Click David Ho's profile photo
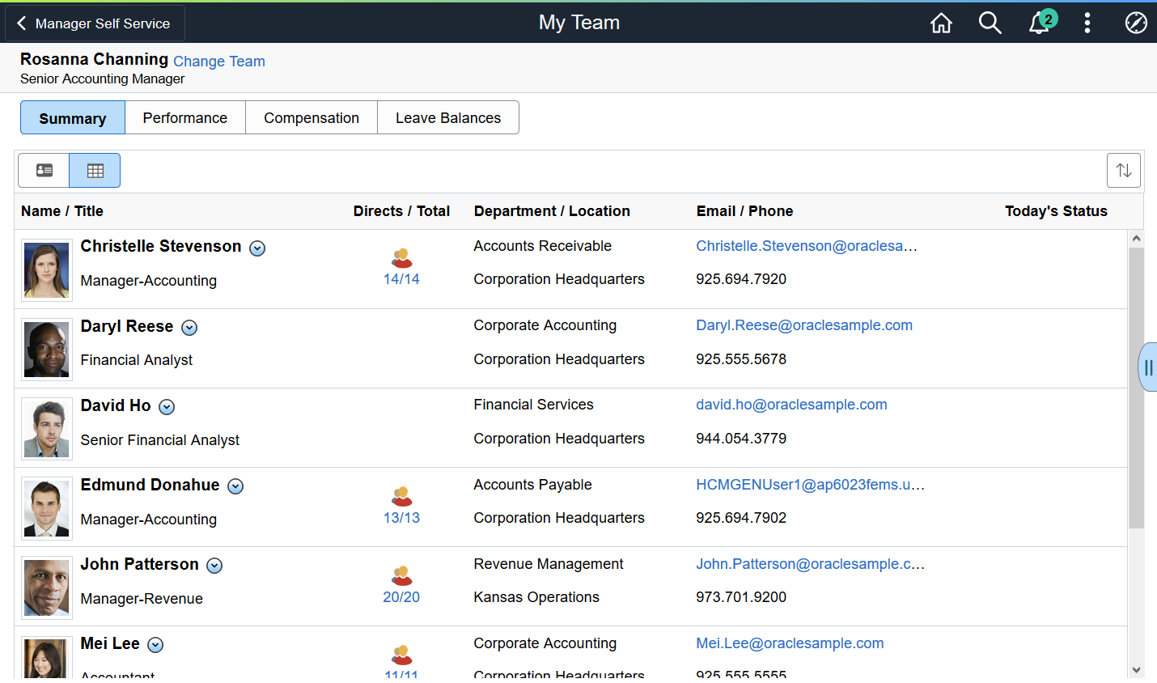The width and height of the screenshot is (1157, 683). [47, 429]
